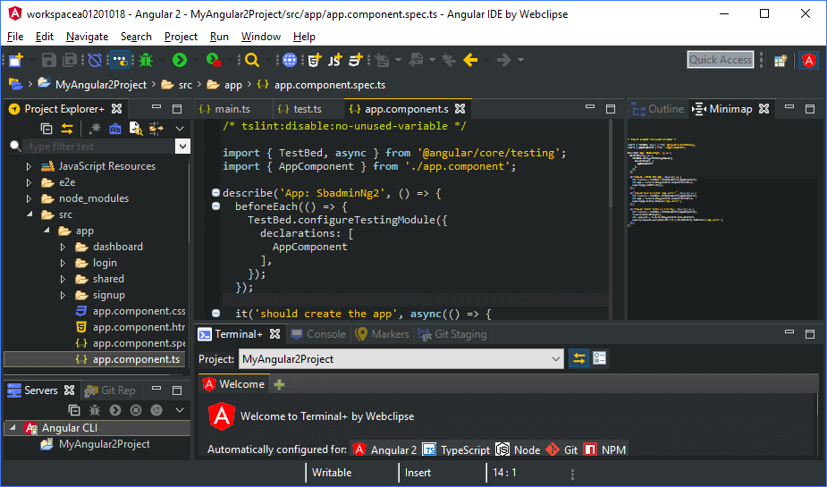Click the yellow back navigation arrow
The width and height of the screenshot is (827, 487).
point(470,60)
